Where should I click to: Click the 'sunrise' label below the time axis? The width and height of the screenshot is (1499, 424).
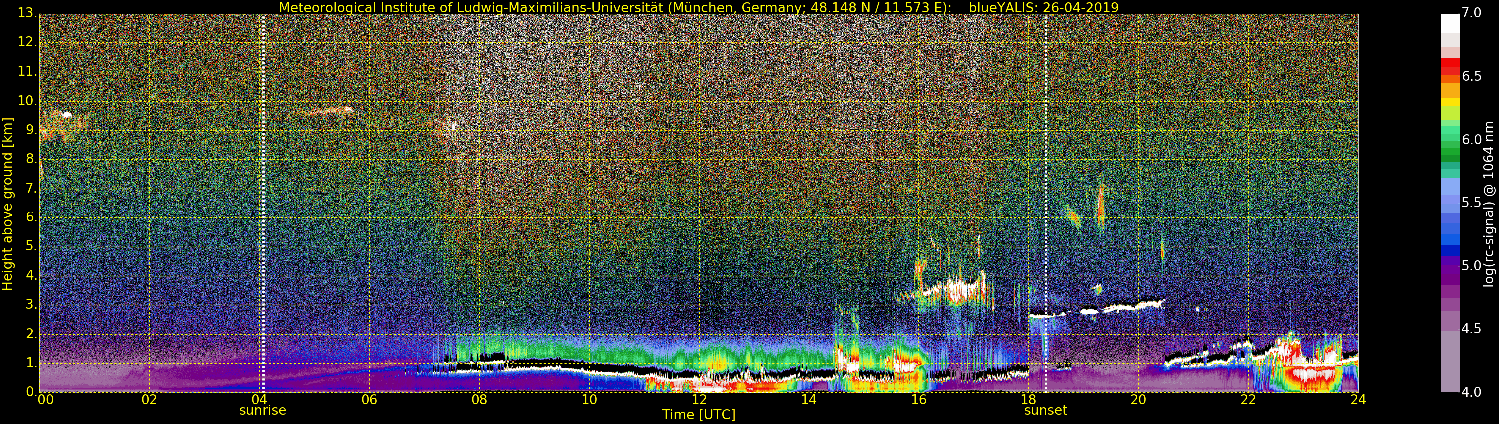(263, 410)
